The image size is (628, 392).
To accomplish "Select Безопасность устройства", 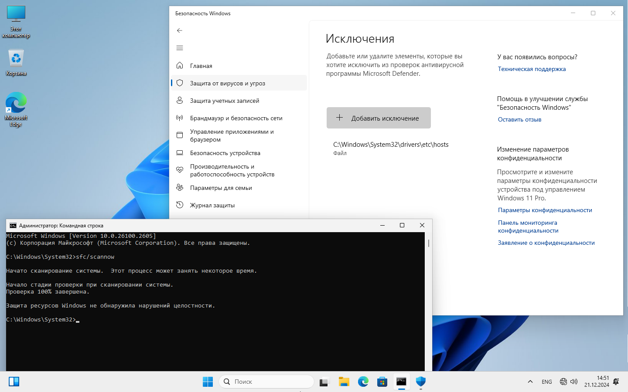I will point(239,153).
